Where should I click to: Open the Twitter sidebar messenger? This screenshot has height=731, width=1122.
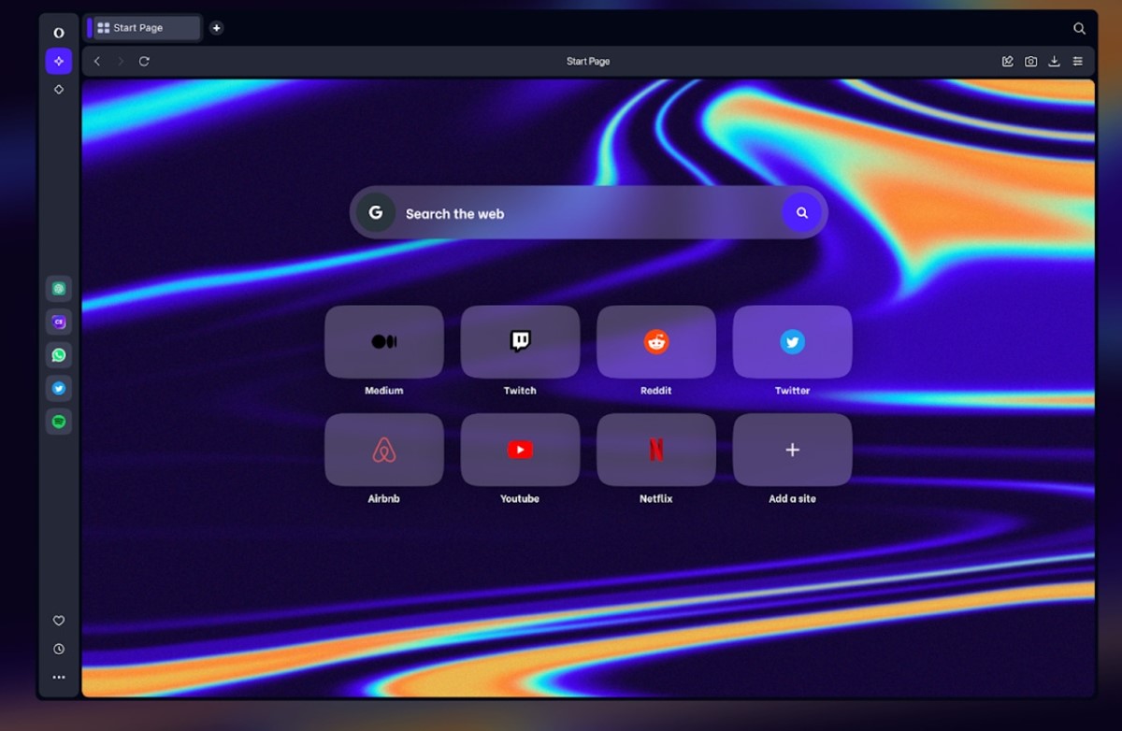(x=59, y=388)
